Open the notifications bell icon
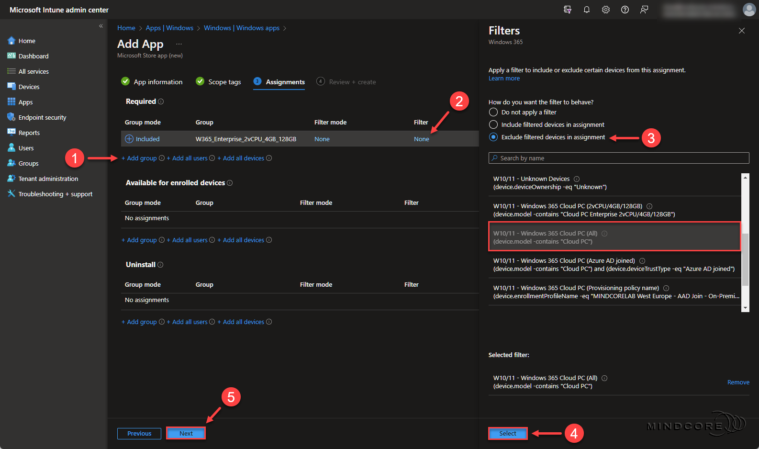759x449 pixels. [587, 10]
